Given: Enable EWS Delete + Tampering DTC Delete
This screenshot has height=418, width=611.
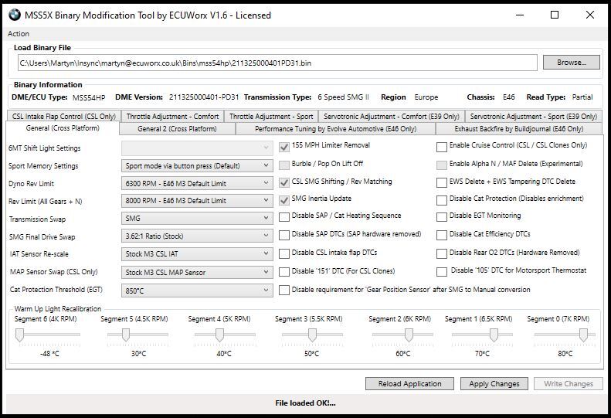Looking at the screenshot, I should [x=442, y=183].
